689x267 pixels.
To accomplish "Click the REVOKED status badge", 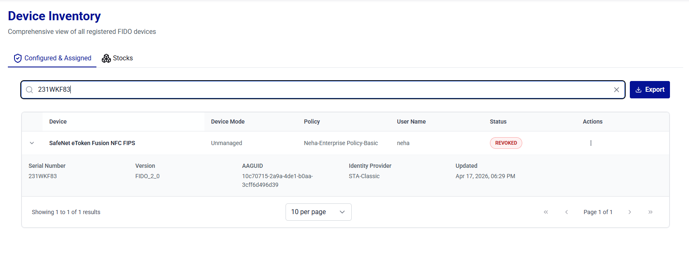I will [506, 143].
